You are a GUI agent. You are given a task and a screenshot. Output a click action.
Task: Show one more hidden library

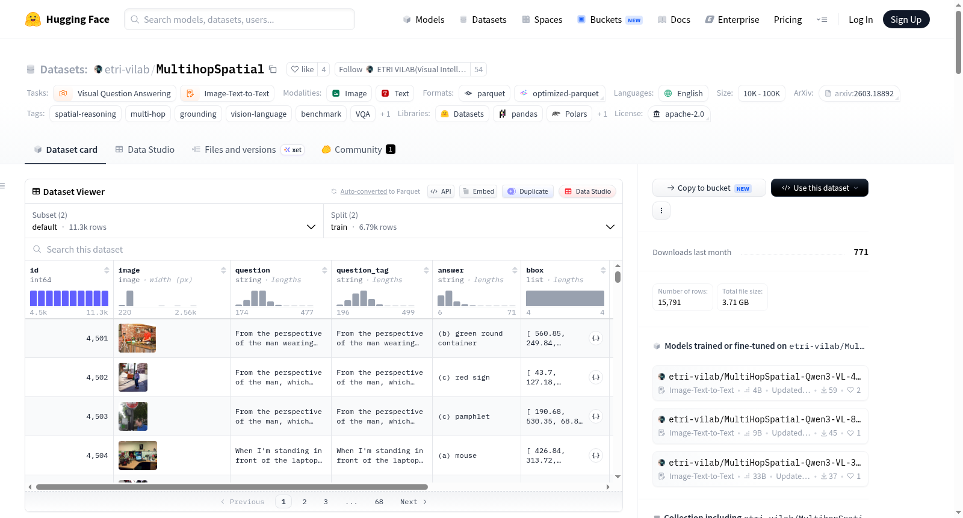pos(602,114)
